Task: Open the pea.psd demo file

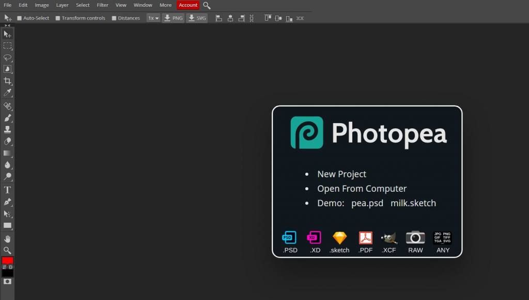Action: click(x=367, y=203)
